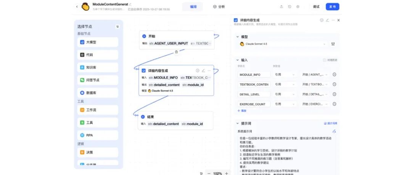This screenshot has width=412, height=175.
Task: Open the 引用 dropdown for EXERCISE_COUNT
Action: click(285, 104)
